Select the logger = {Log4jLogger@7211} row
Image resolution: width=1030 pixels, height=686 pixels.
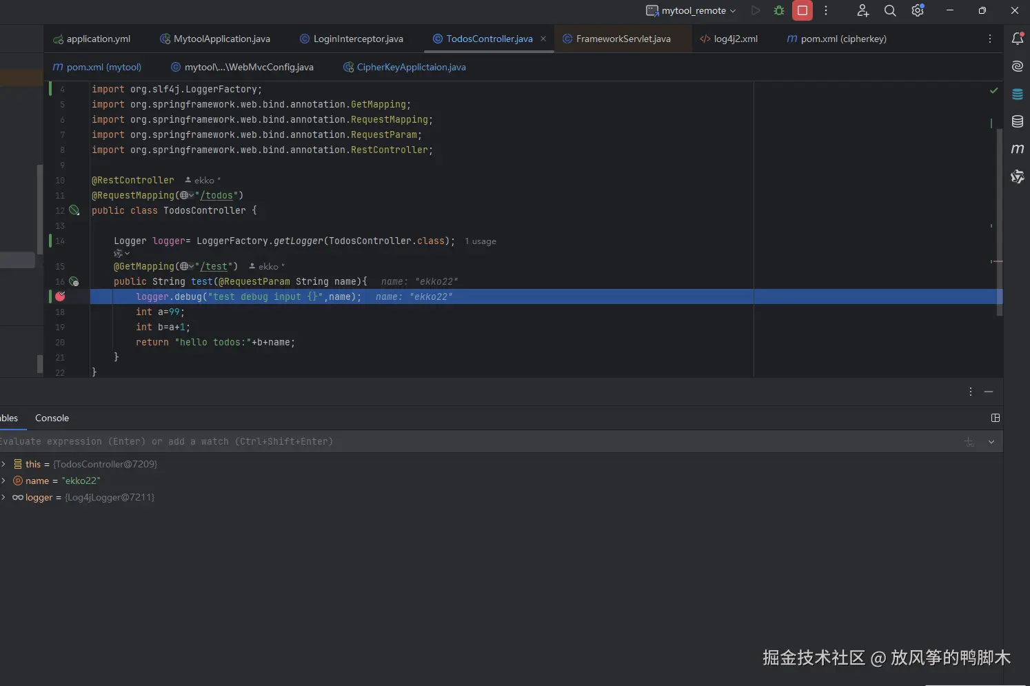[x=501, y=497]
